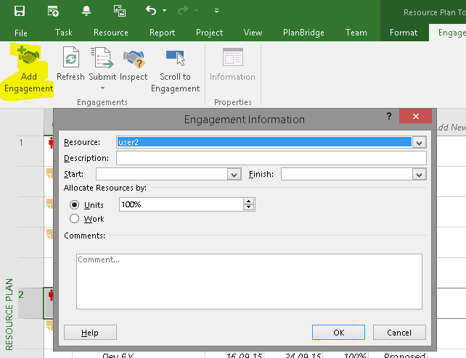Click the notification bell icon

pos(86,11)
